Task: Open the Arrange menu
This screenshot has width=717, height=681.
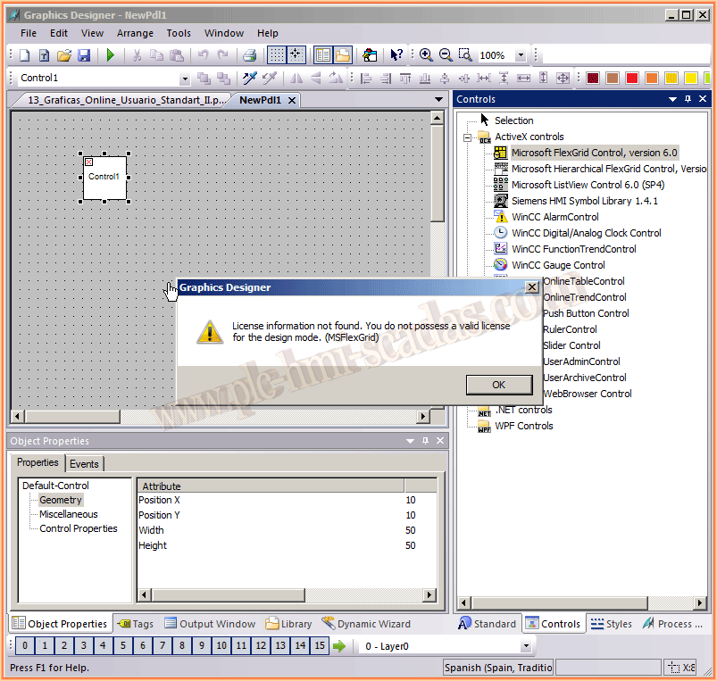Action: (135, 33)
